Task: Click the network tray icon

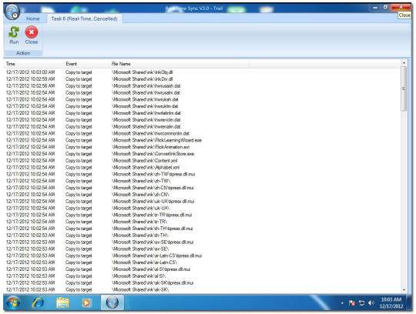Action: [x=361, y=303]
